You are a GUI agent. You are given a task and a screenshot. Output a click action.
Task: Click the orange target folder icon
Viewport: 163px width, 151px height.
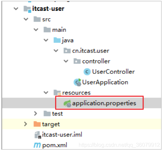pyautogui.click(x=37, y=124)
